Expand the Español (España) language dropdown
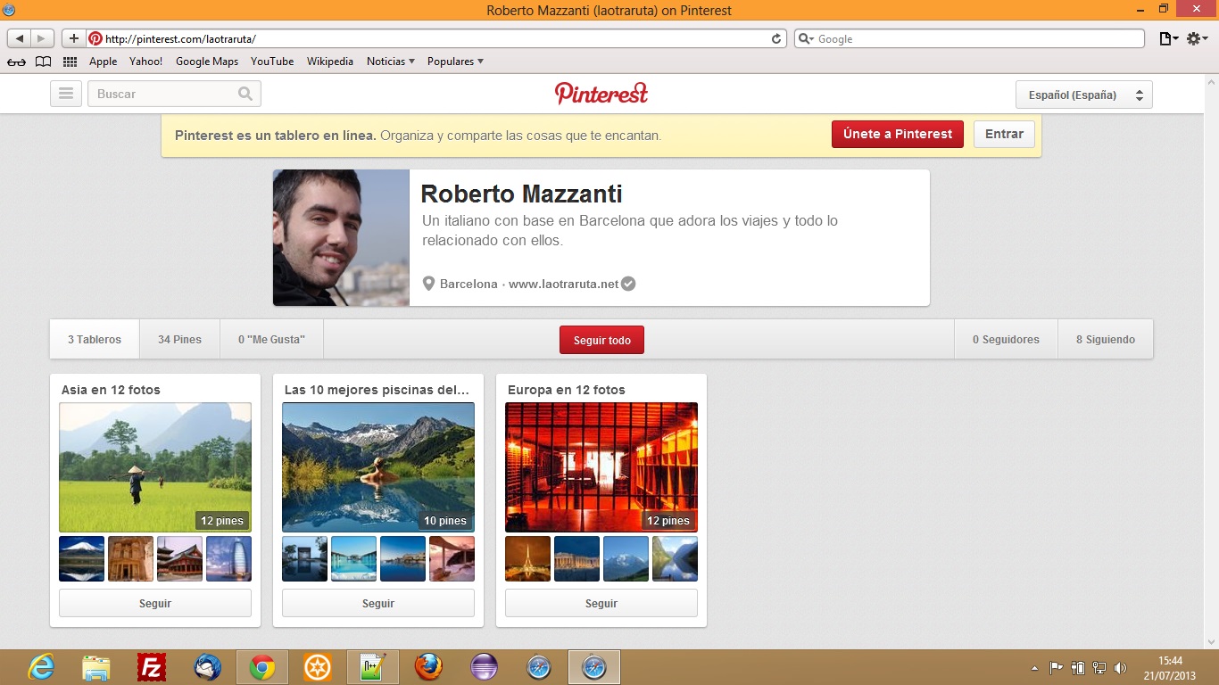Viewport: 1219px width, 685px height. click(1083, 95)
